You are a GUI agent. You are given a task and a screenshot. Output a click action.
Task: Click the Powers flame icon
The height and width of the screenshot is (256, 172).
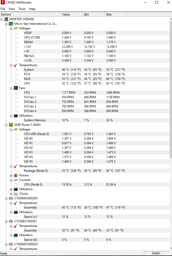(16, 175)
